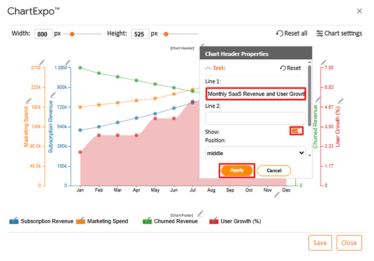Edit Subscription Revenue legend color icon
The width and height of the screenshot is (374, 261).
tap(14, 221)
